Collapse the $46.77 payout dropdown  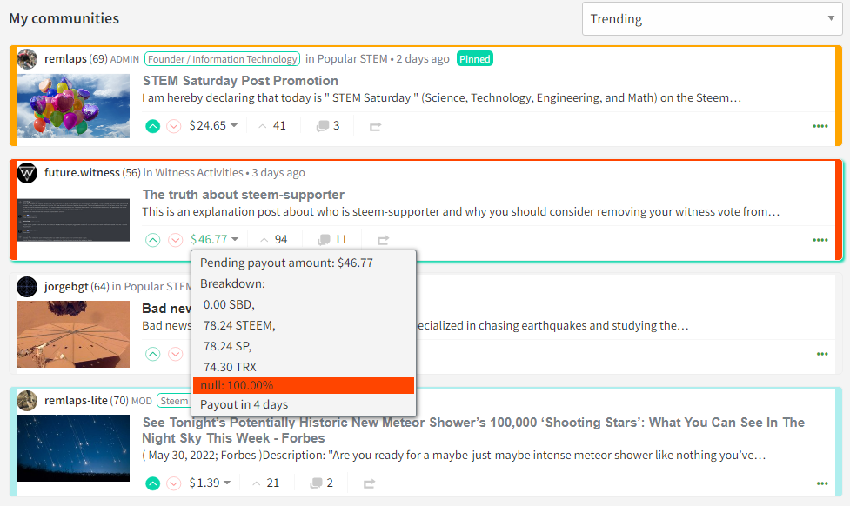pyautogui.click(x=215, y=239)
